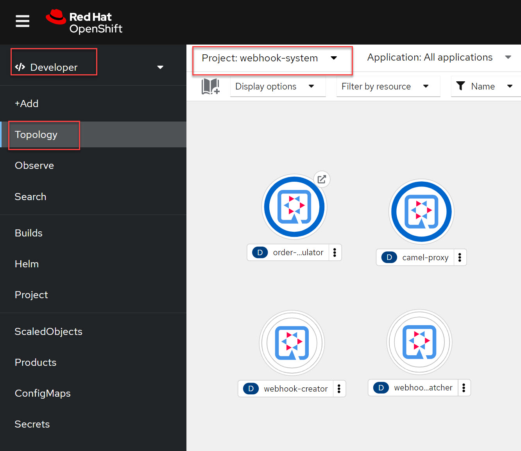Expand the Project: webhook-system dropdown

point(270,58)
